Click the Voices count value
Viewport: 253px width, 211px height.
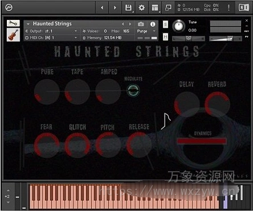pyautogui.click(x=105, y=31)
